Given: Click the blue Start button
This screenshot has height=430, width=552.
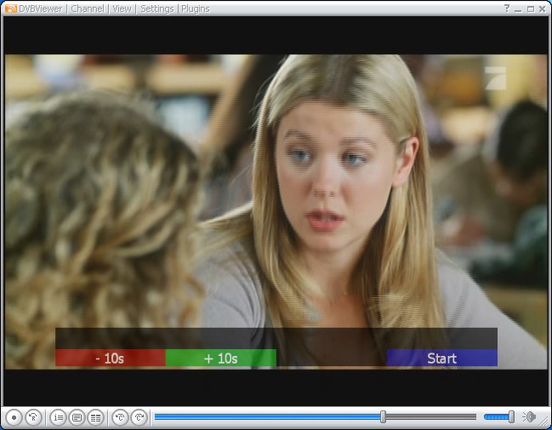Looking at the screenshot, I should point(441,358).
